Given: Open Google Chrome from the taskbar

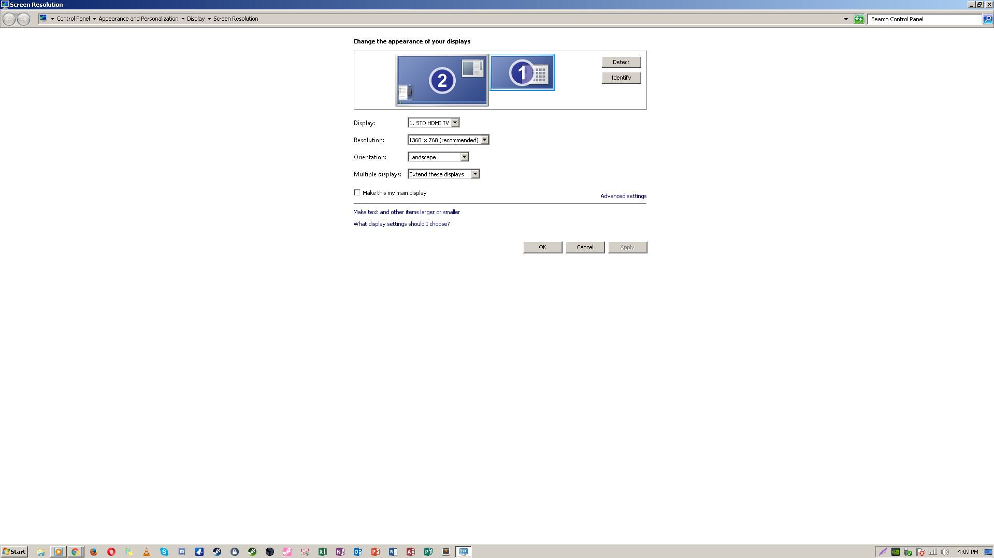Looking at the screenshot, I should coord(75,552).
